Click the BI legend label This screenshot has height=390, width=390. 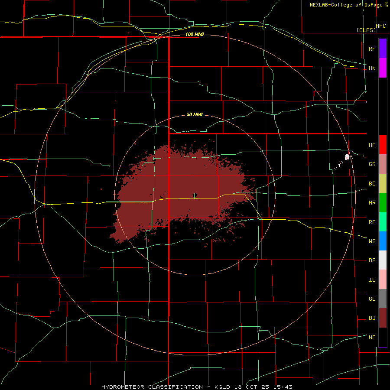coord(372,318)
